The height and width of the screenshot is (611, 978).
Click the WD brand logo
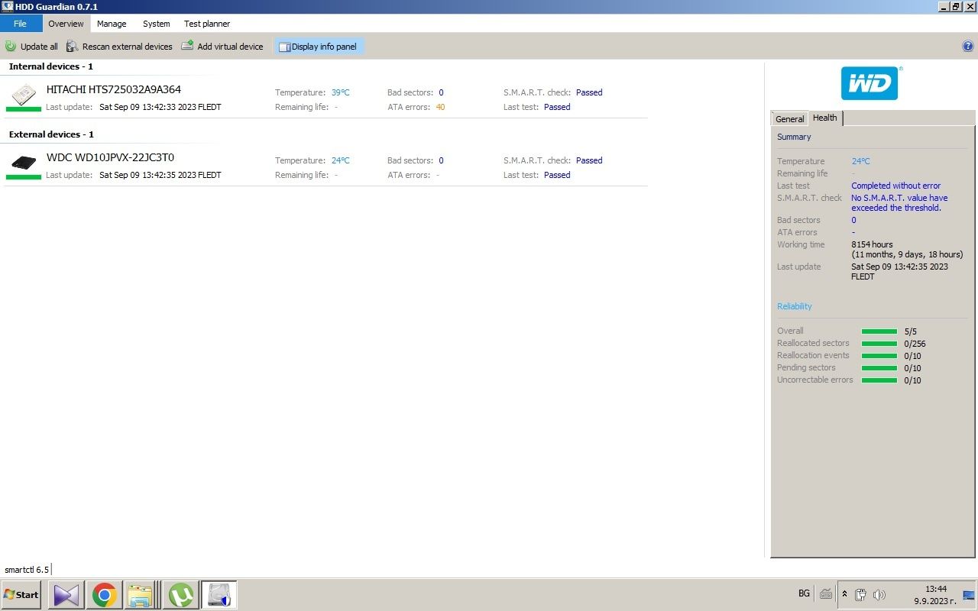pyautogui.click(x=870, y=83)
